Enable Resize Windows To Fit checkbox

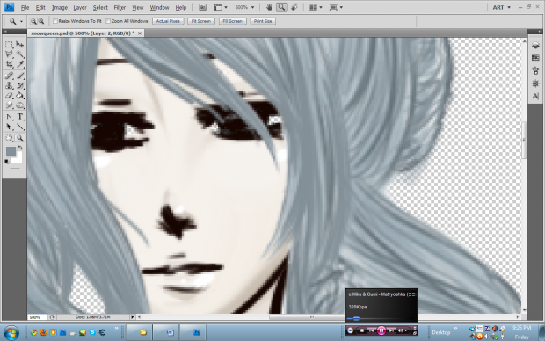point(54,21)
